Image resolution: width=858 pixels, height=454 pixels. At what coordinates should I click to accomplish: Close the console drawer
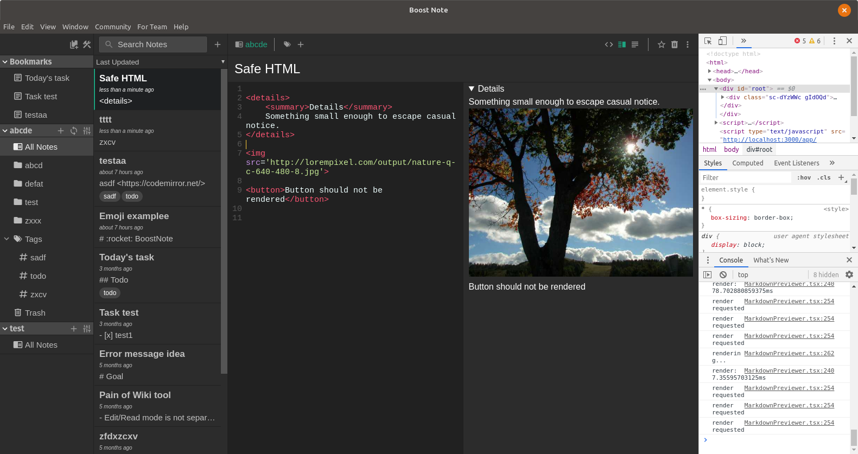[x=849, y=260]
